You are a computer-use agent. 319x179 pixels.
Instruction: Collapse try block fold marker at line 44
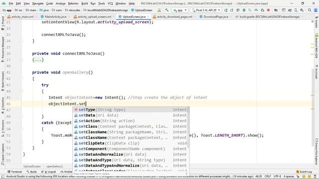(21, 91)
